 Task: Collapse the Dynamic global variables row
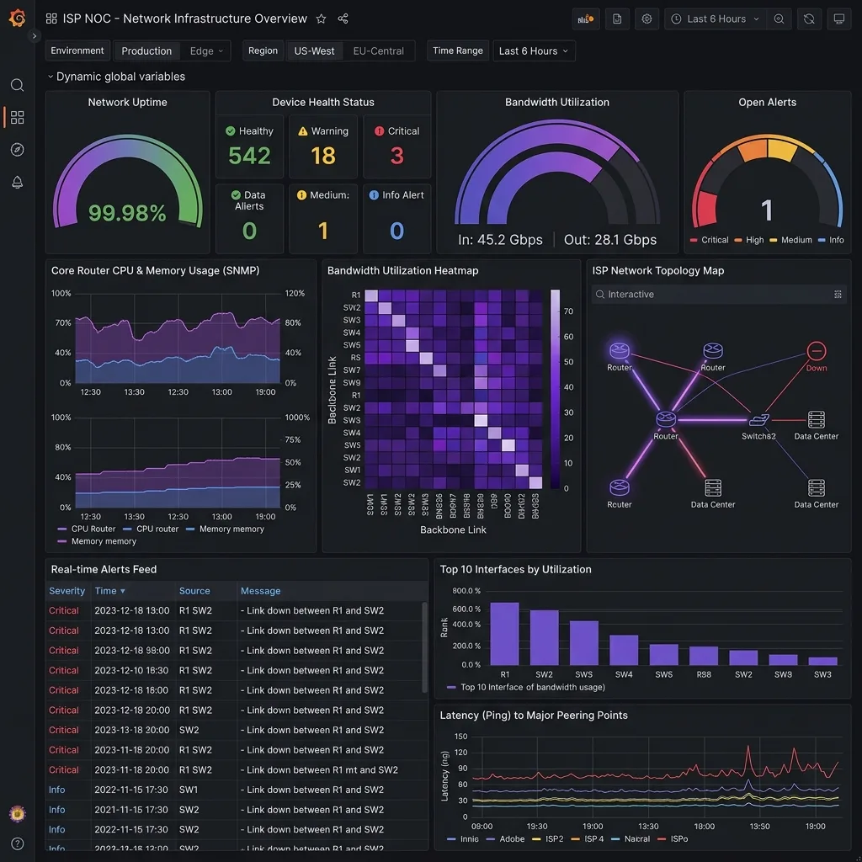116,77
